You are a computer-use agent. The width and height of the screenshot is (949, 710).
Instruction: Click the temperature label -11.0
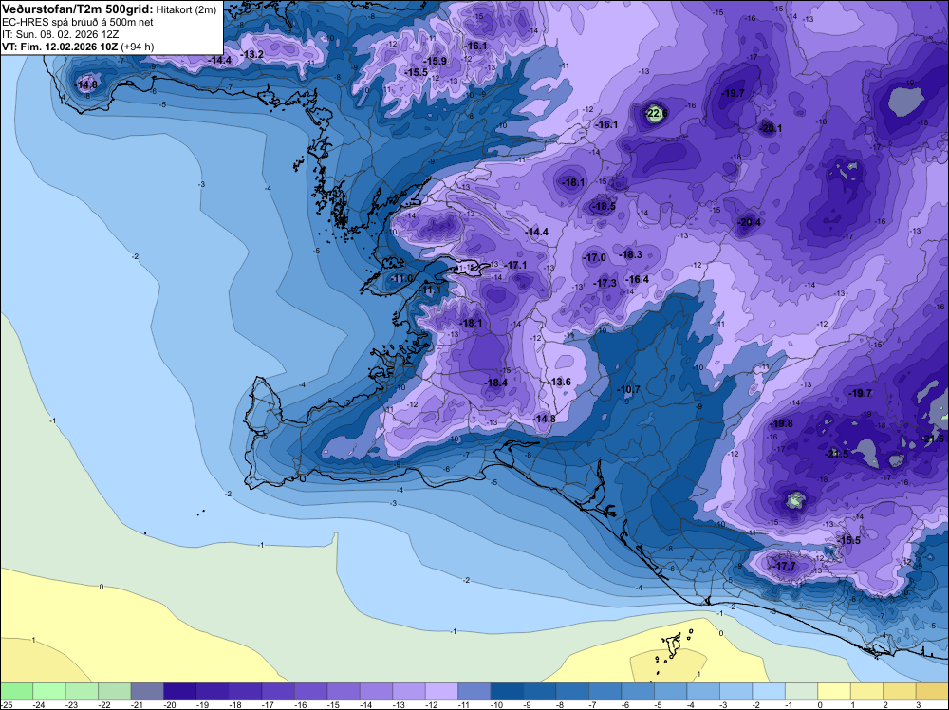coord(401,278)
